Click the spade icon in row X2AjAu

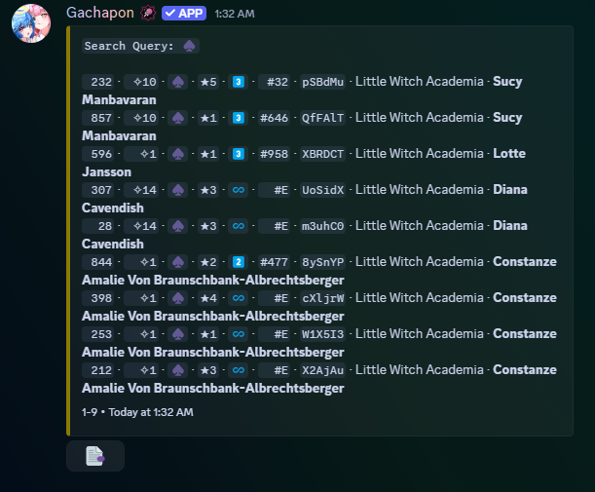[178, 370]
